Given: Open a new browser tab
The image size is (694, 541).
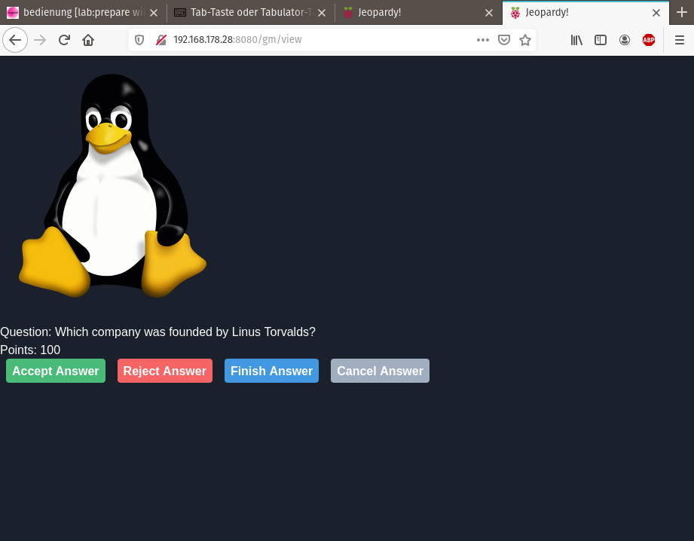Looking at the screenshot, I should coord(682,12).
